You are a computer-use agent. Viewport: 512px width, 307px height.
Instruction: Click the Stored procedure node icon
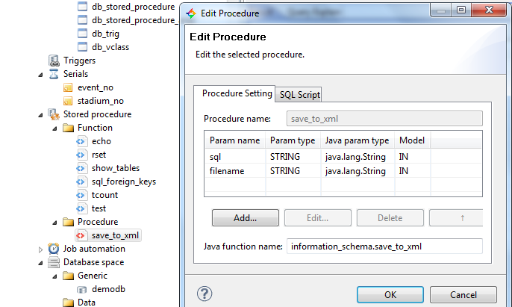tap(54, 114)
